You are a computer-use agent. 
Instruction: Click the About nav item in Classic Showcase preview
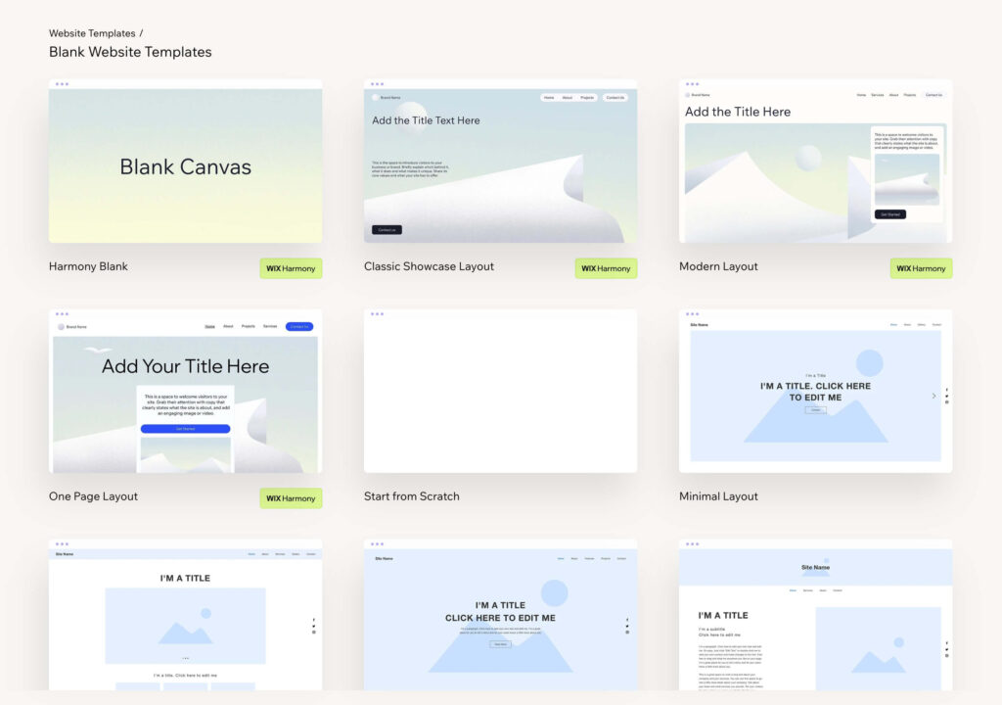(568, 98)
